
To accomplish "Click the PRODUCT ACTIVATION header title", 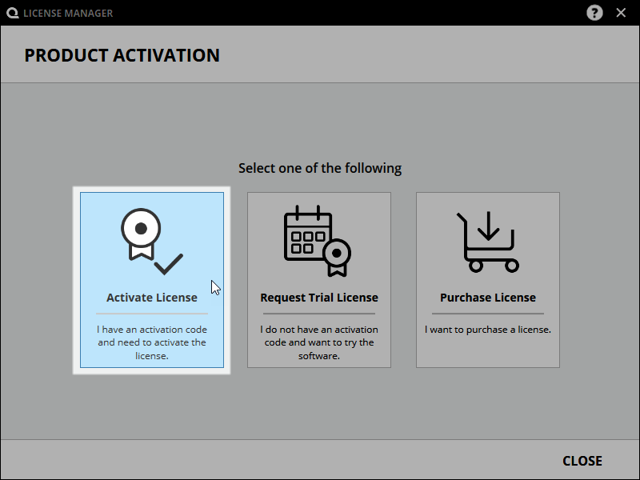I will point(122,56).
